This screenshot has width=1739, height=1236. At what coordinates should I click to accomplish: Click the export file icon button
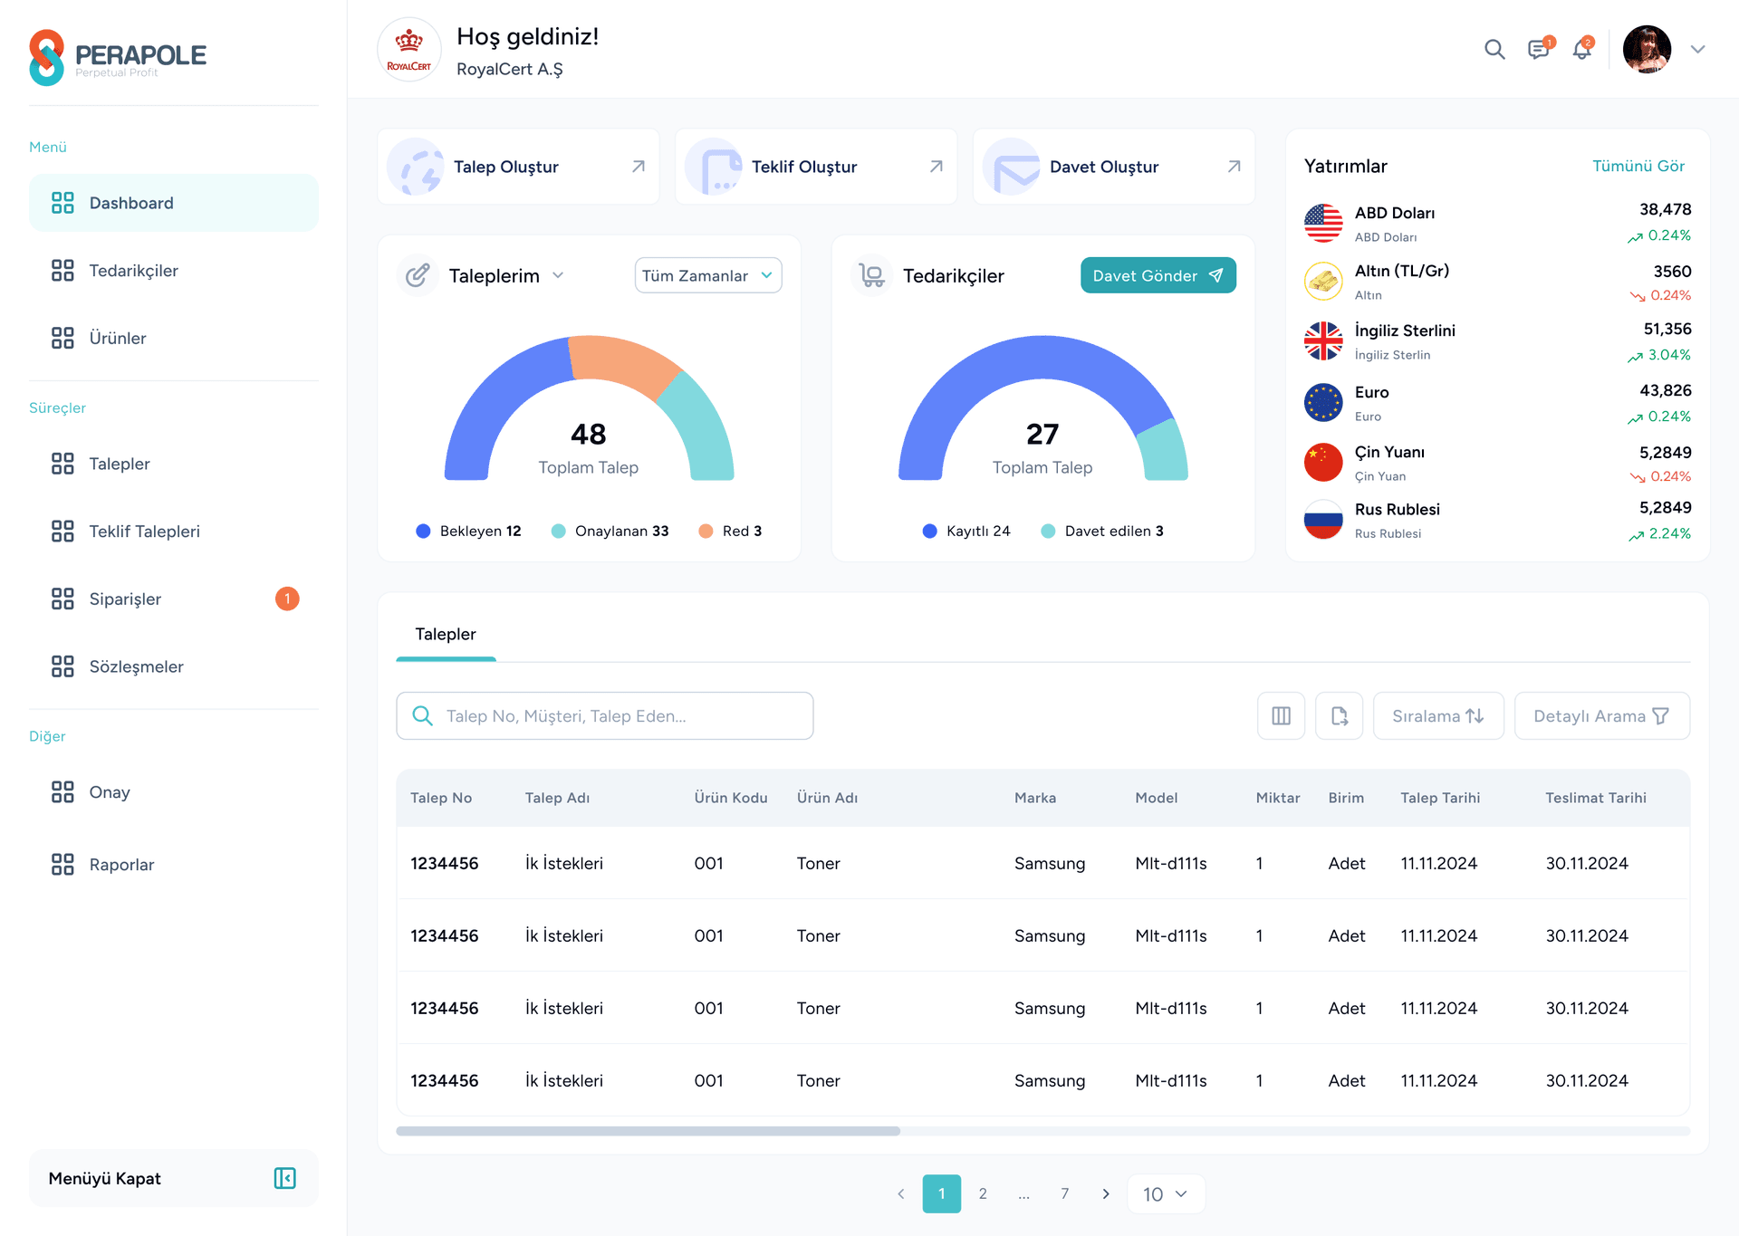pyautogui.click(x=1340, y=716)
